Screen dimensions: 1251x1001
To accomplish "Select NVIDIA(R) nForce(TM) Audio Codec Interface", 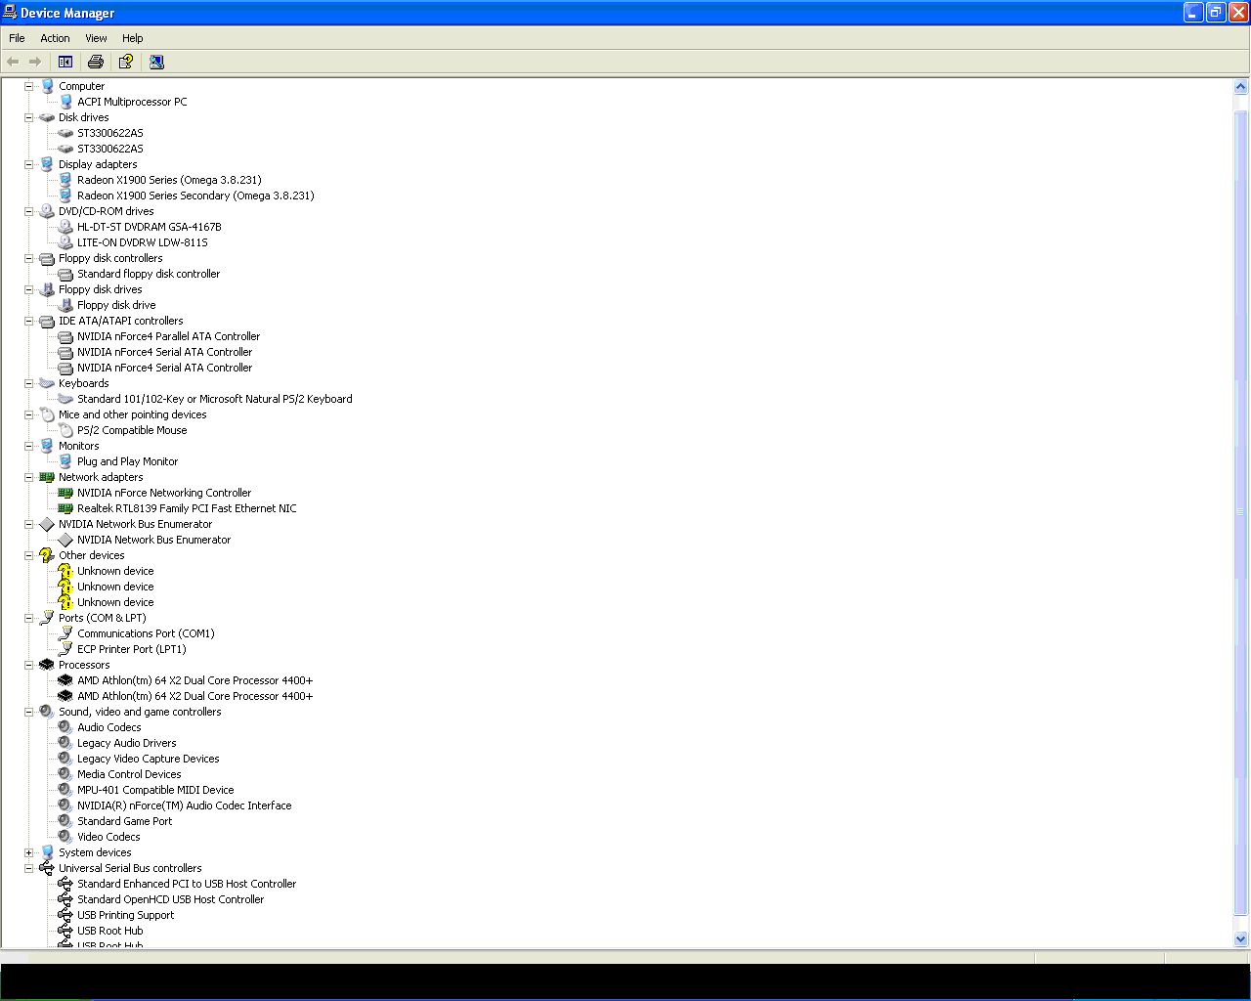I will click(185, 805).
